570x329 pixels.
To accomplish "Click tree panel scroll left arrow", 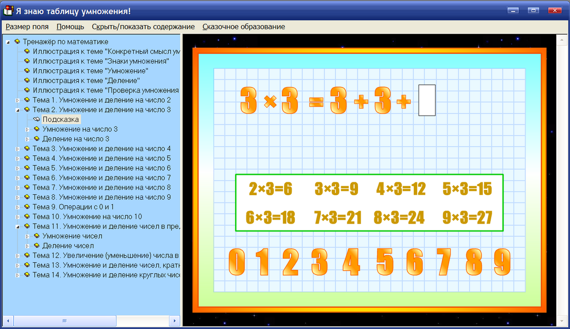I will click(8, 321).
